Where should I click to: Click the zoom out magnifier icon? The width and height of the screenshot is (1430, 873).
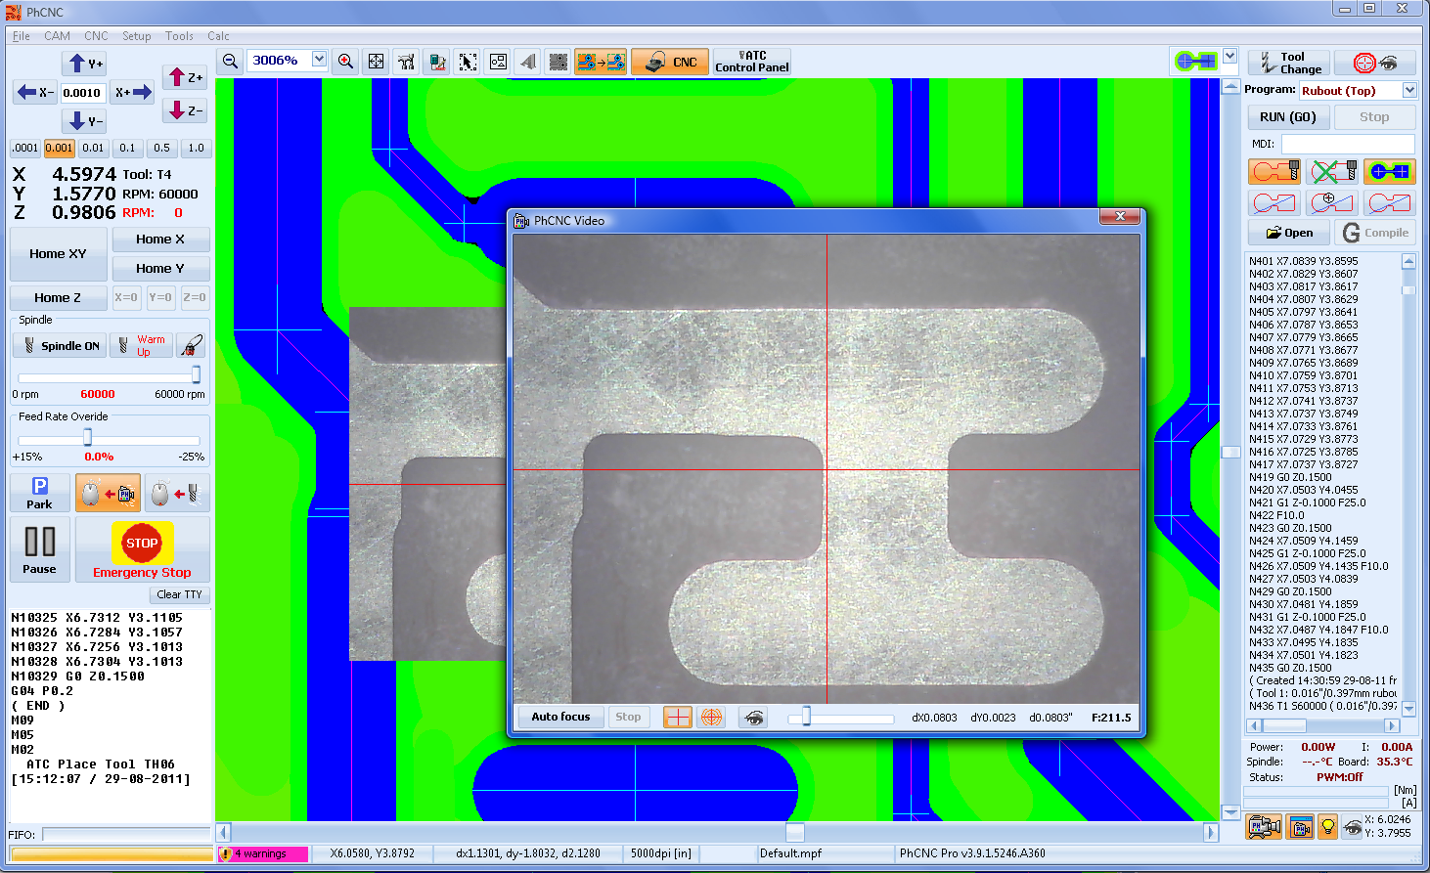click(x=230, y=62)
